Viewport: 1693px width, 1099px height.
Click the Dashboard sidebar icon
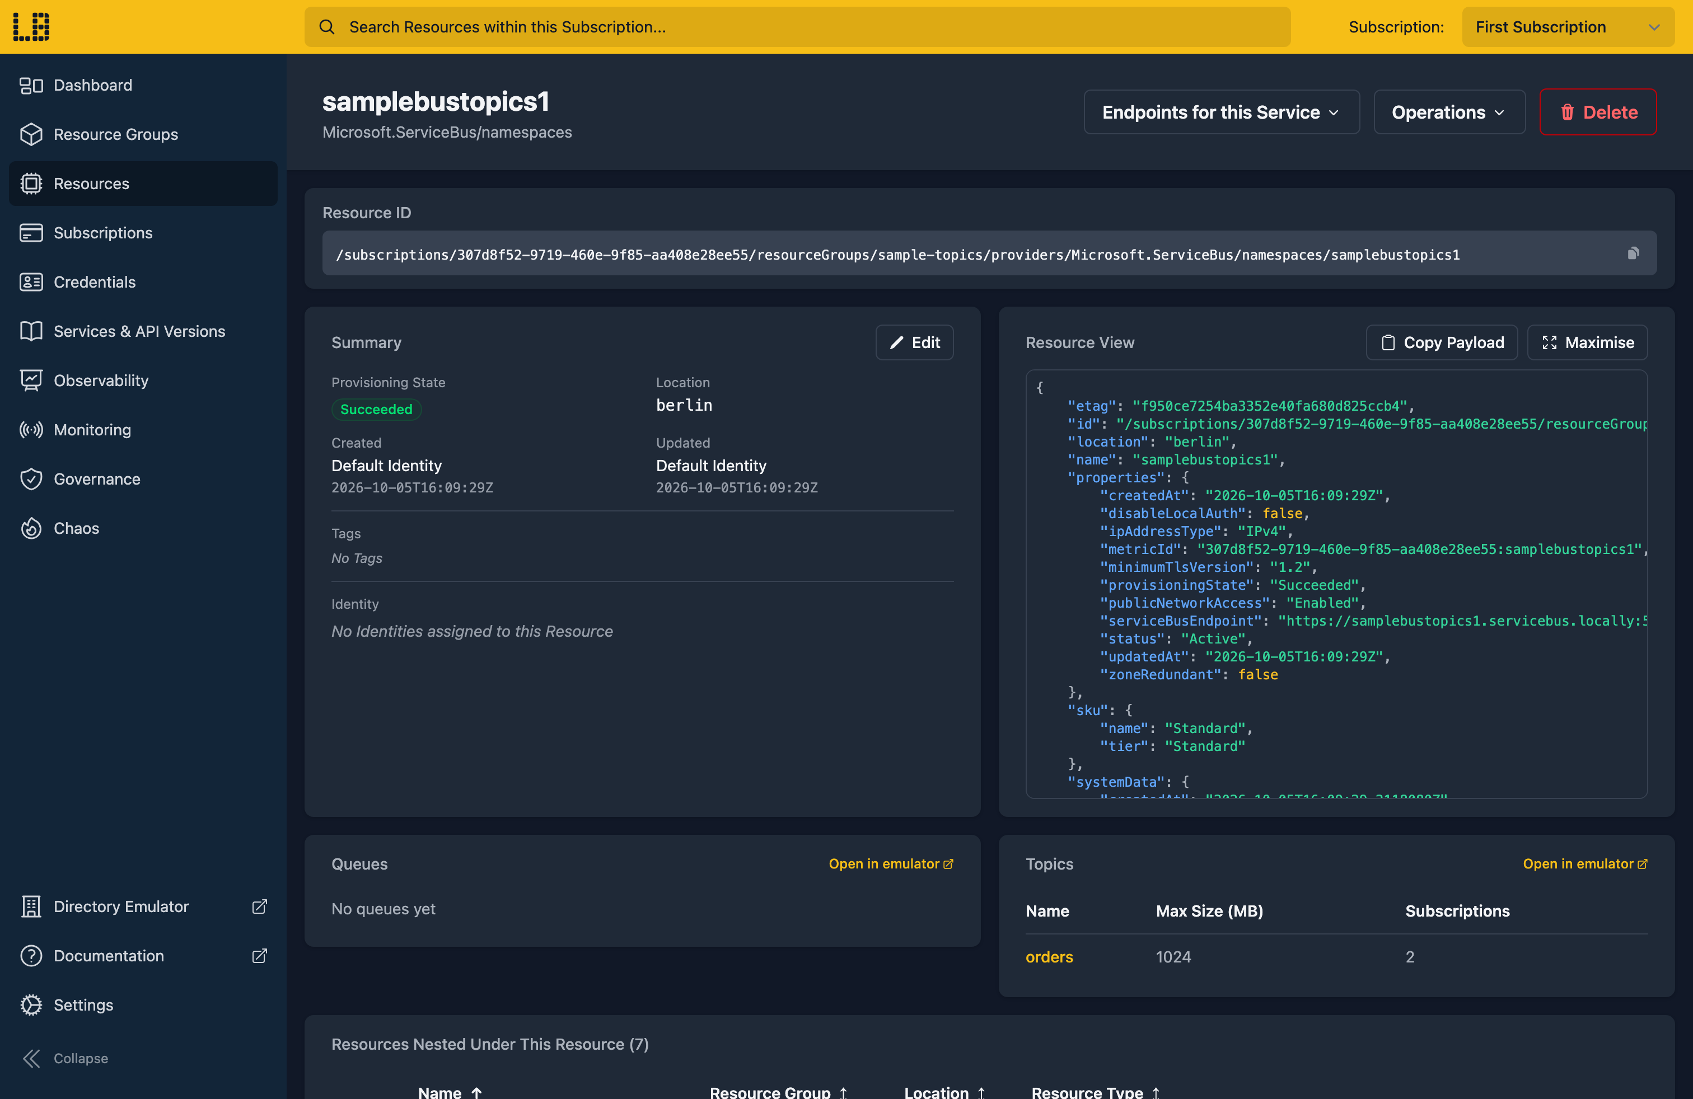31,85
